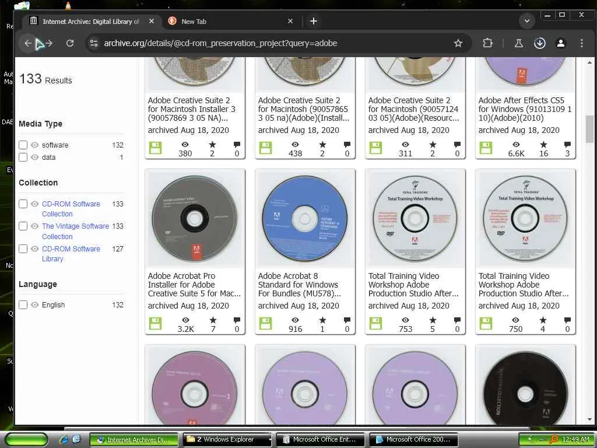This screenshot has height=448, width=597.
Task: Close the New Tab tab
Action: pos(290,22)
